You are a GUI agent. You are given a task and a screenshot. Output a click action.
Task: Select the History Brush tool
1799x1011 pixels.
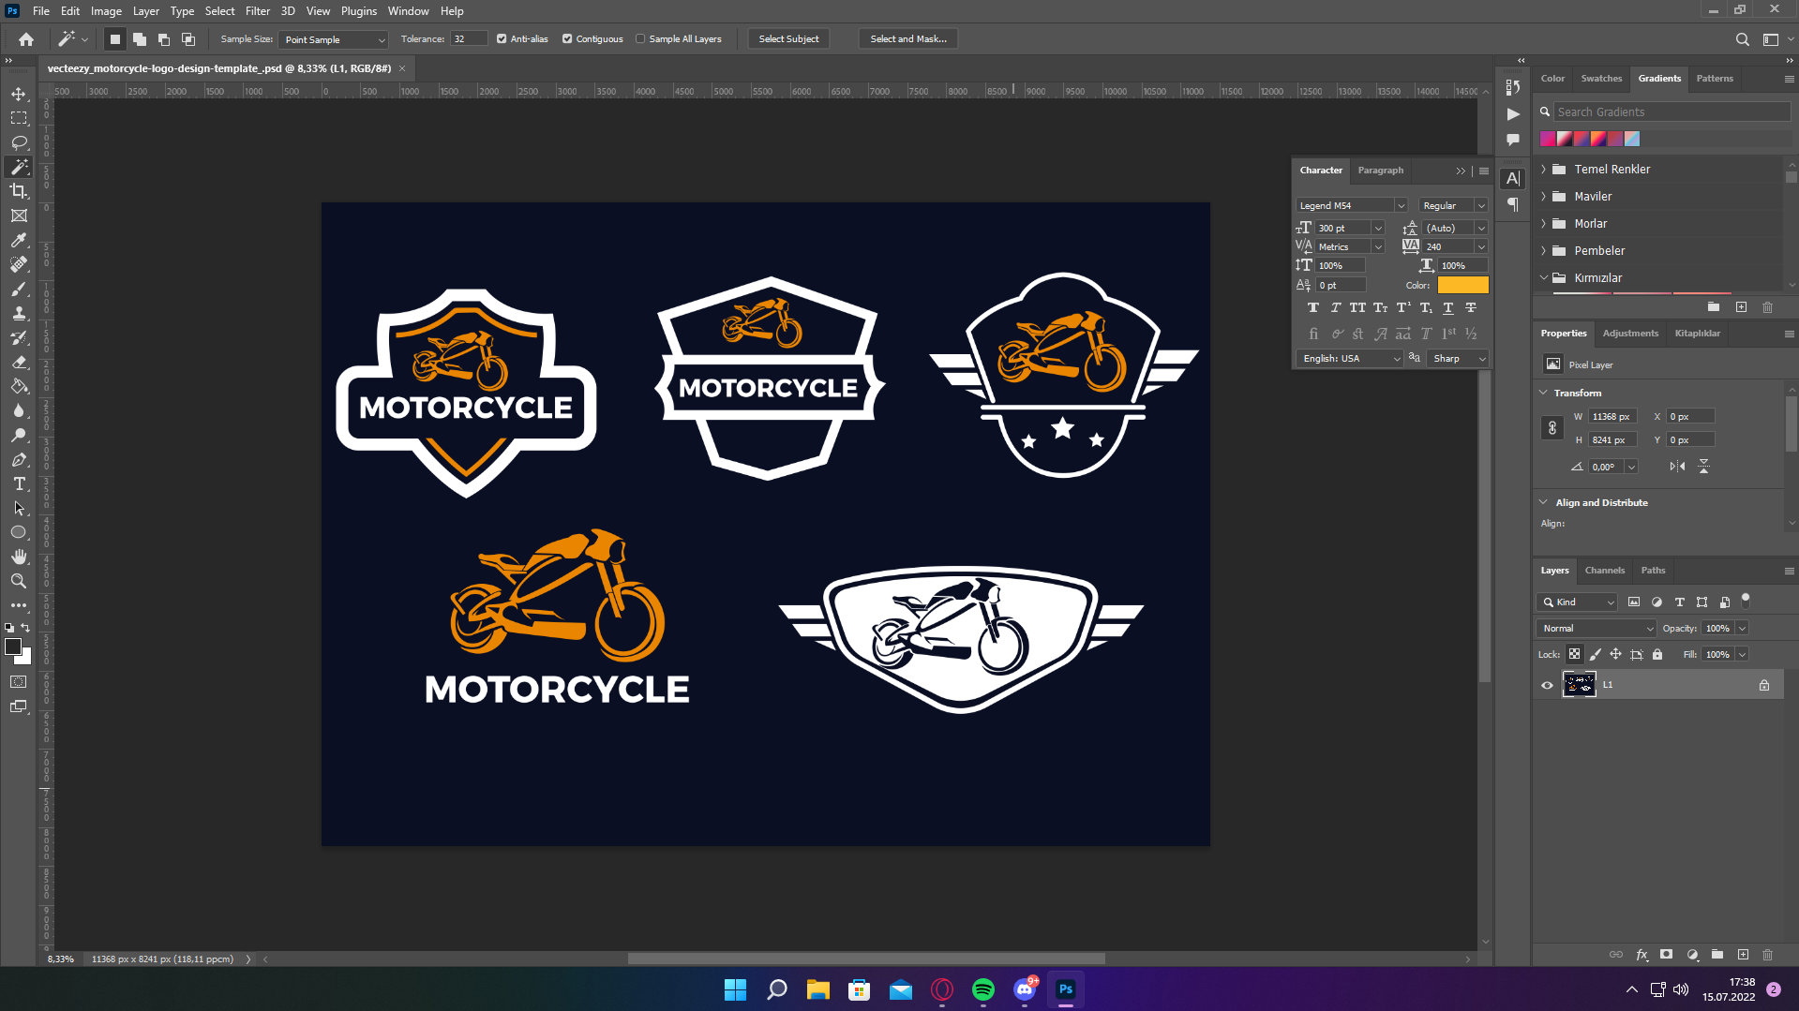click(19, 337)
